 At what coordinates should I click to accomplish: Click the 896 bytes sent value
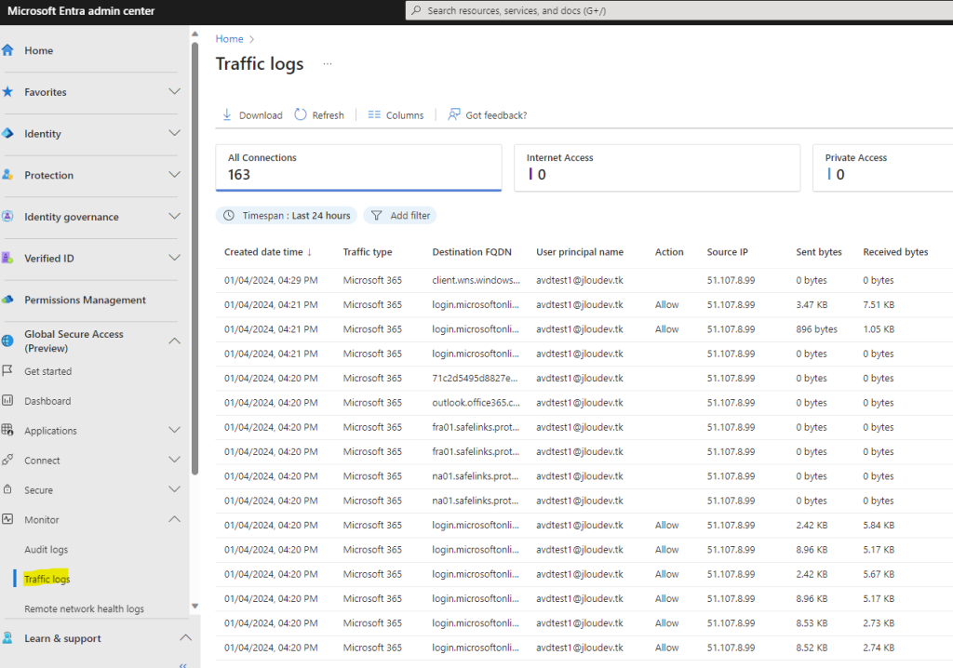pos(816,328)
